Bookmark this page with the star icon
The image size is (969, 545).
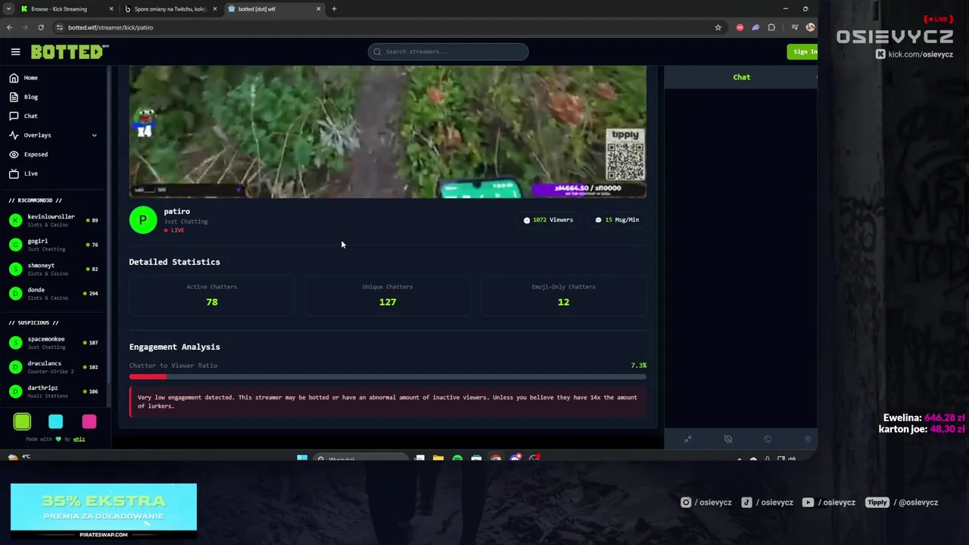click(718, 27)
